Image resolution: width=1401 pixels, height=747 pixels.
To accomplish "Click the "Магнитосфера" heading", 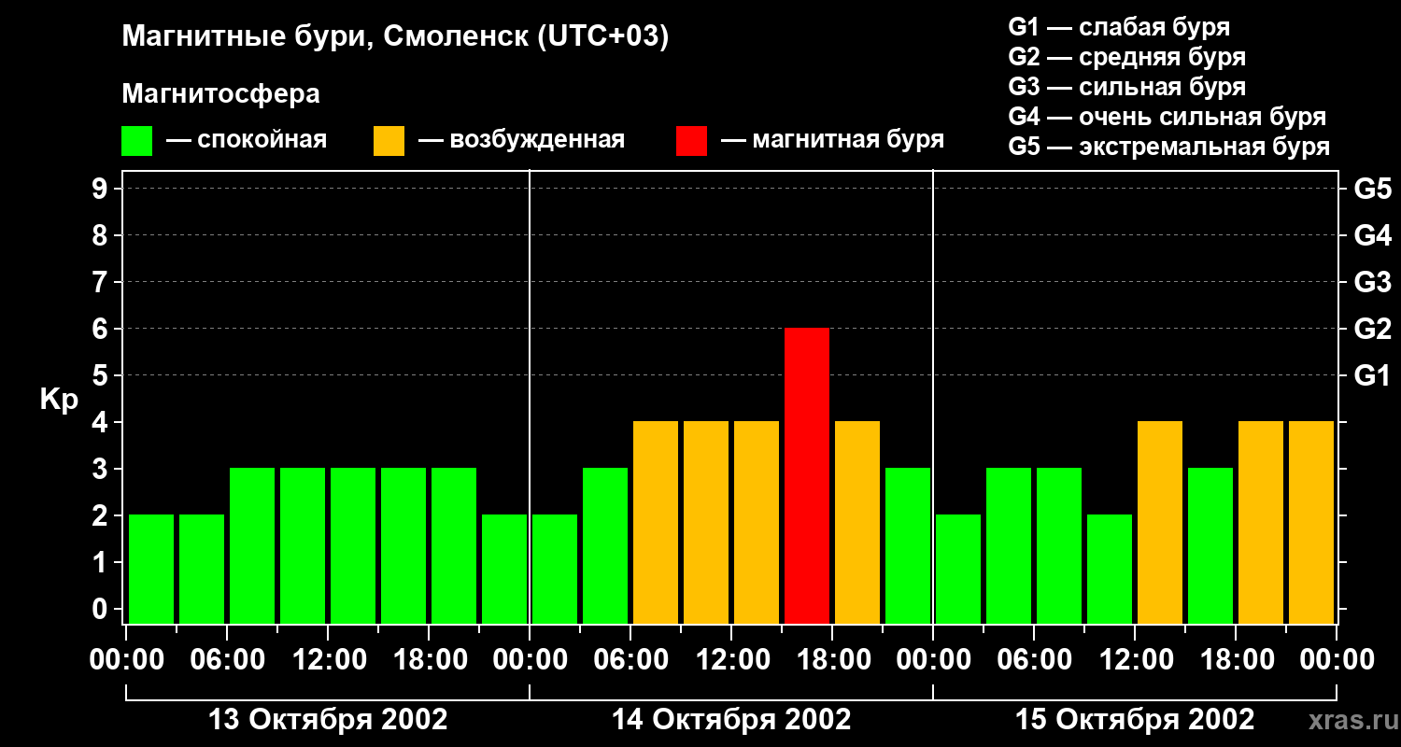I will (221, 94).
